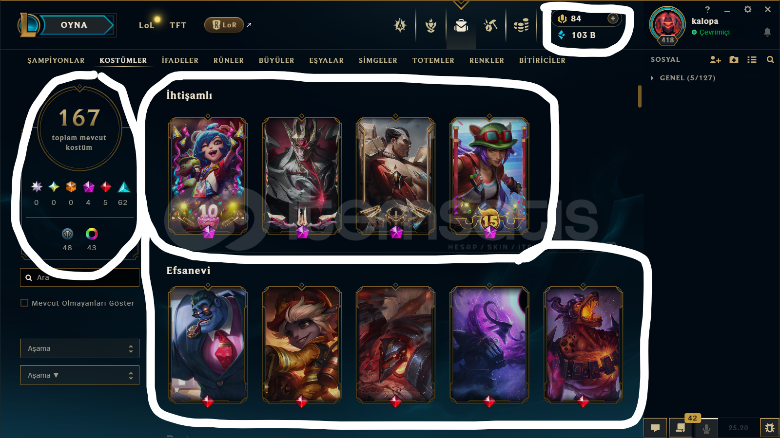Open the Collection briefcase icon
This screenshot has height=438, width=780.
point(461,25)
